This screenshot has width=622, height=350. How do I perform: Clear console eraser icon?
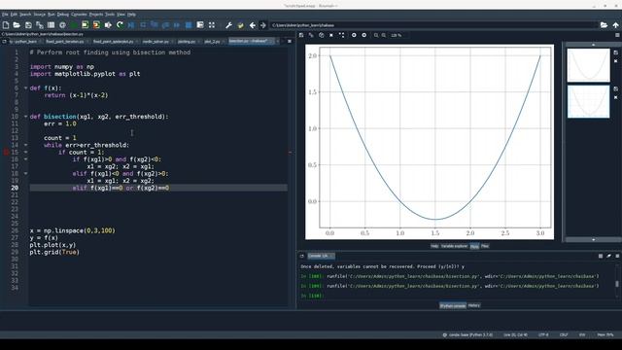pos(609,256)
